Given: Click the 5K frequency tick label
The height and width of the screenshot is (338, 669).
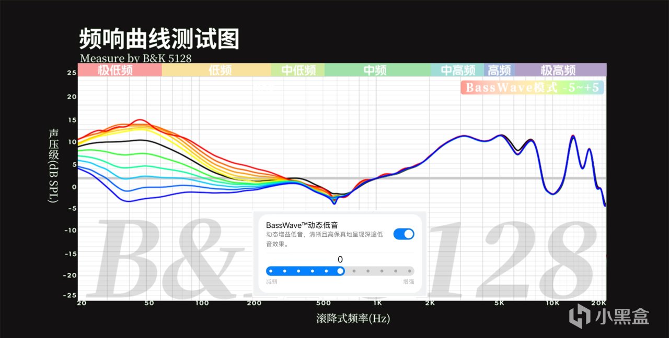Looking at the screenshot, I should (500, 303).
